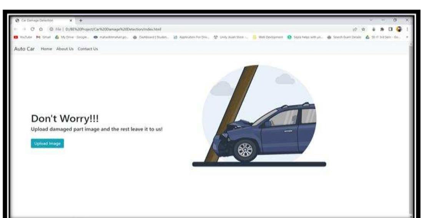Open the browser home page icon
This screenshot has height=218, width=424.
[40, 29]
